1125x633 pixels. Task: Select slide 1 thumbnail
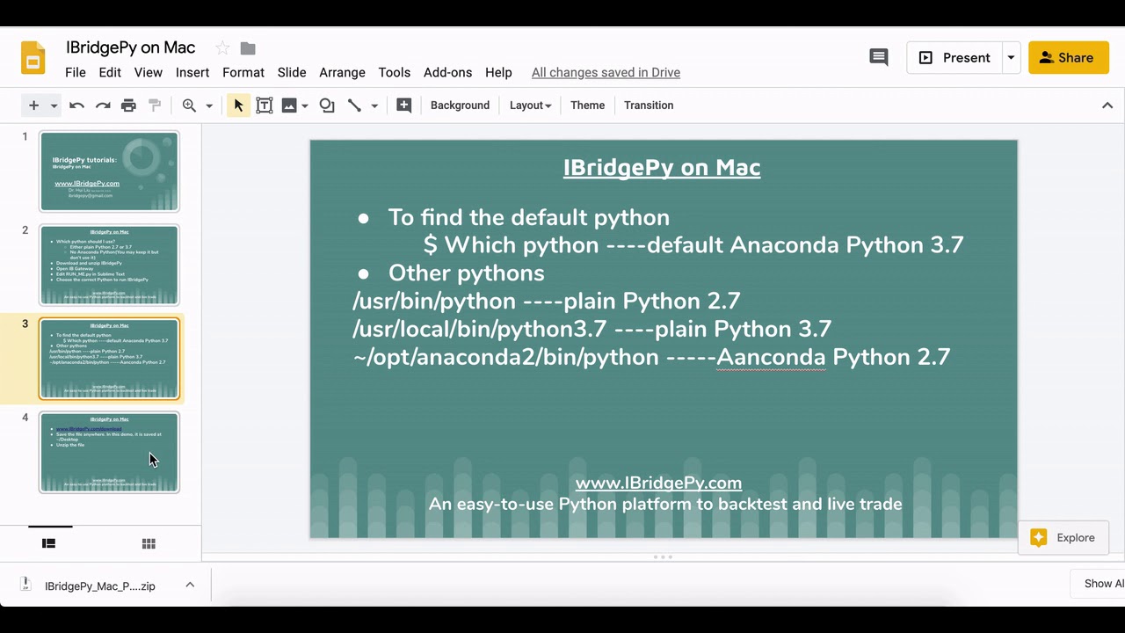click(x=109, y=171)
